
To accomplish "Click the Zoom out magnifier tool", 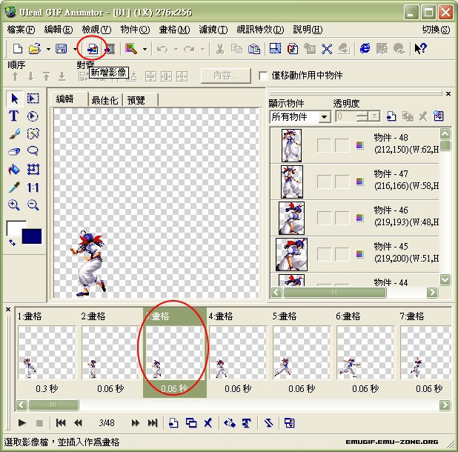I will tap(33, 205).
